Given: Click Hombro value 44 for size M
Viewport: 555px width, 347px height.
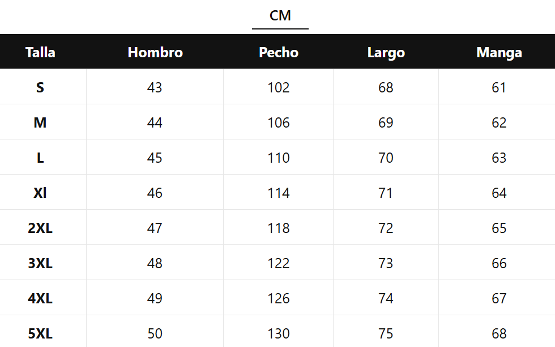Looking at the screenshot, I should pos(155,123).
